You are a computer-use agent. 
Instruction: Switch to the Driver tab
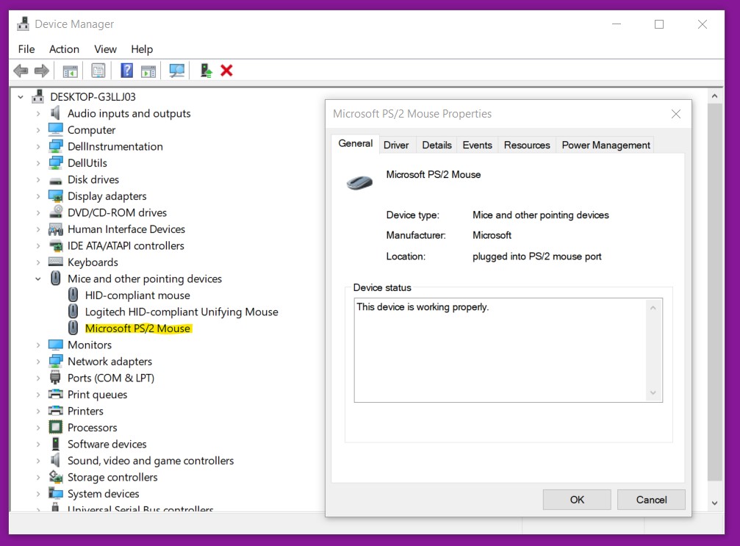(x=396, y=145)
